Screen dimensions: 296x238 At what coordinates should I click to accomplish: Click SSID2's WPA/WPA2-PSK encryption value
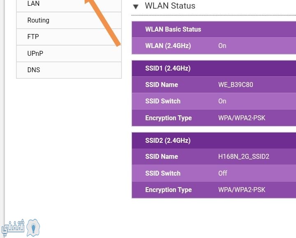coord(242,190)
